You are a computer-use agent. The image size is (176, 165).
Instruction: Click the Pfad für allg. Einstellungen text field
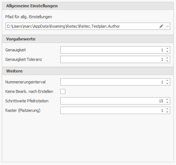pos(88,26)
